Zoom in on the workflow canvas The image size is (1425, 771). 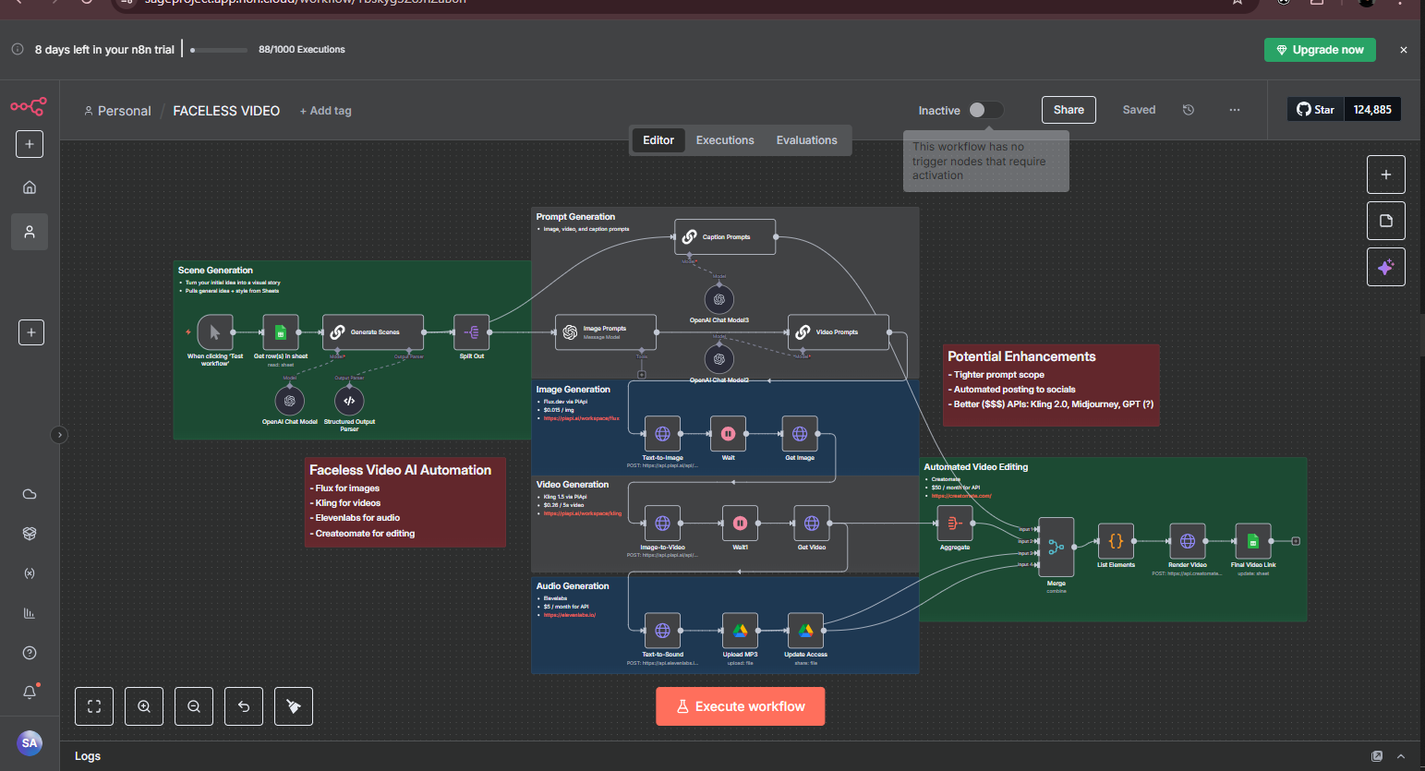pyautogui.click(x=144, y=706)
